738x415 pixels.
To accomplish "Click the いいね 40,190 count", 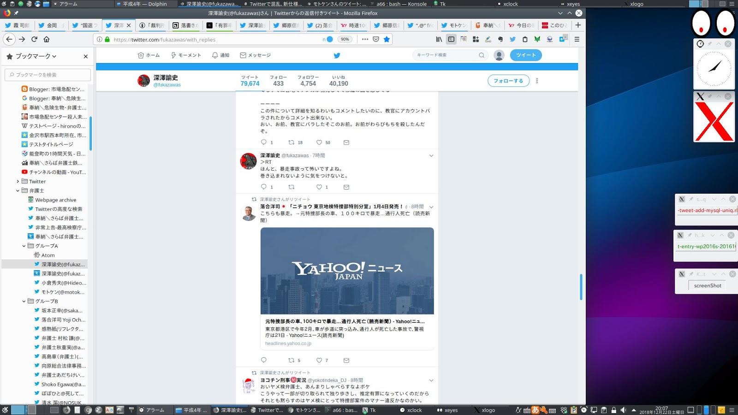I will pos(339,81).
